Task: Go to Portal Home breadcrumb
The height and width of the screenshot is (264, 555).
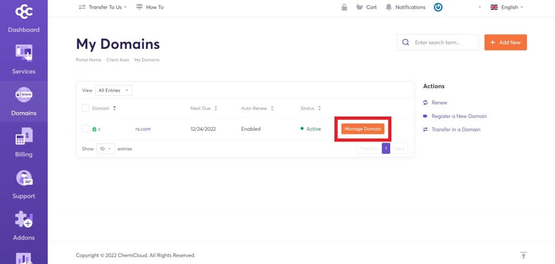Action: pyautogui.click(x=88, y=60)
